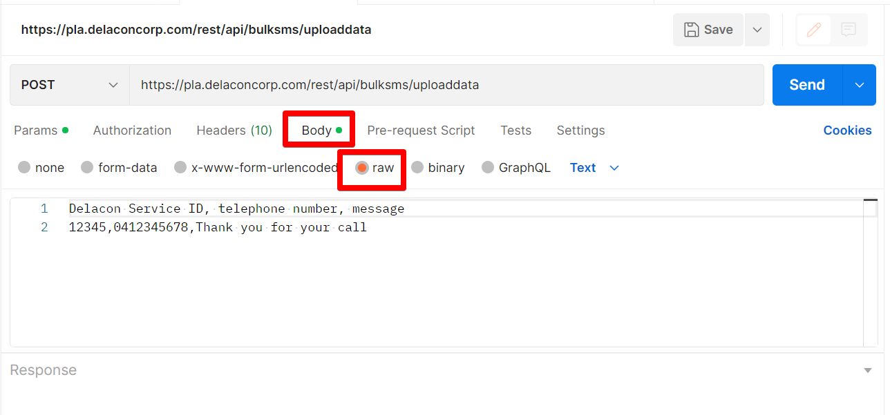Select the form-data radio button
The height and width of the screenshot is (415, 890).
[x=87, y=167]
